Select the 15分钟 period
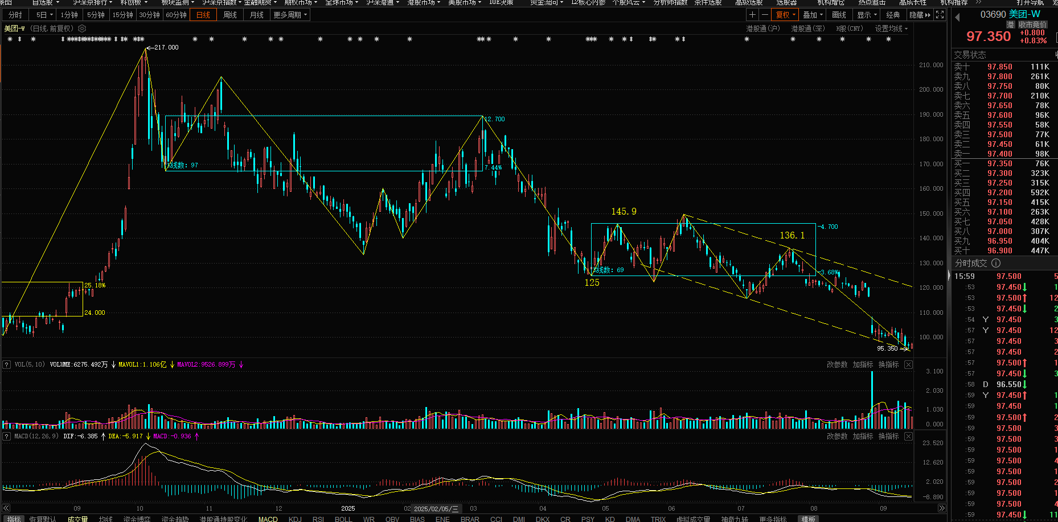This screenshot has height=522, width=1058. point(122,15)
